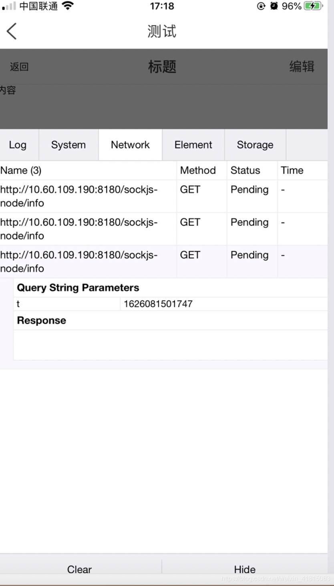Tap the 返回 button

pyautogui.click(x=19, y=66)
